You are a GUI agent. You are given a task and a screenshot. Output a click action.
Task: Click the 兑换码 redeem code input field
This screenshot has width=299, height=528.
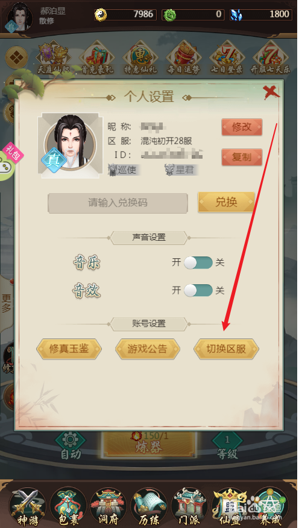[x=118, y=203]
